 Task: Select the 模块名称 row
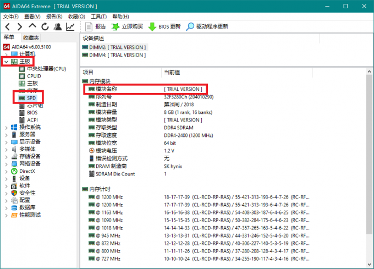click(145, 89)
